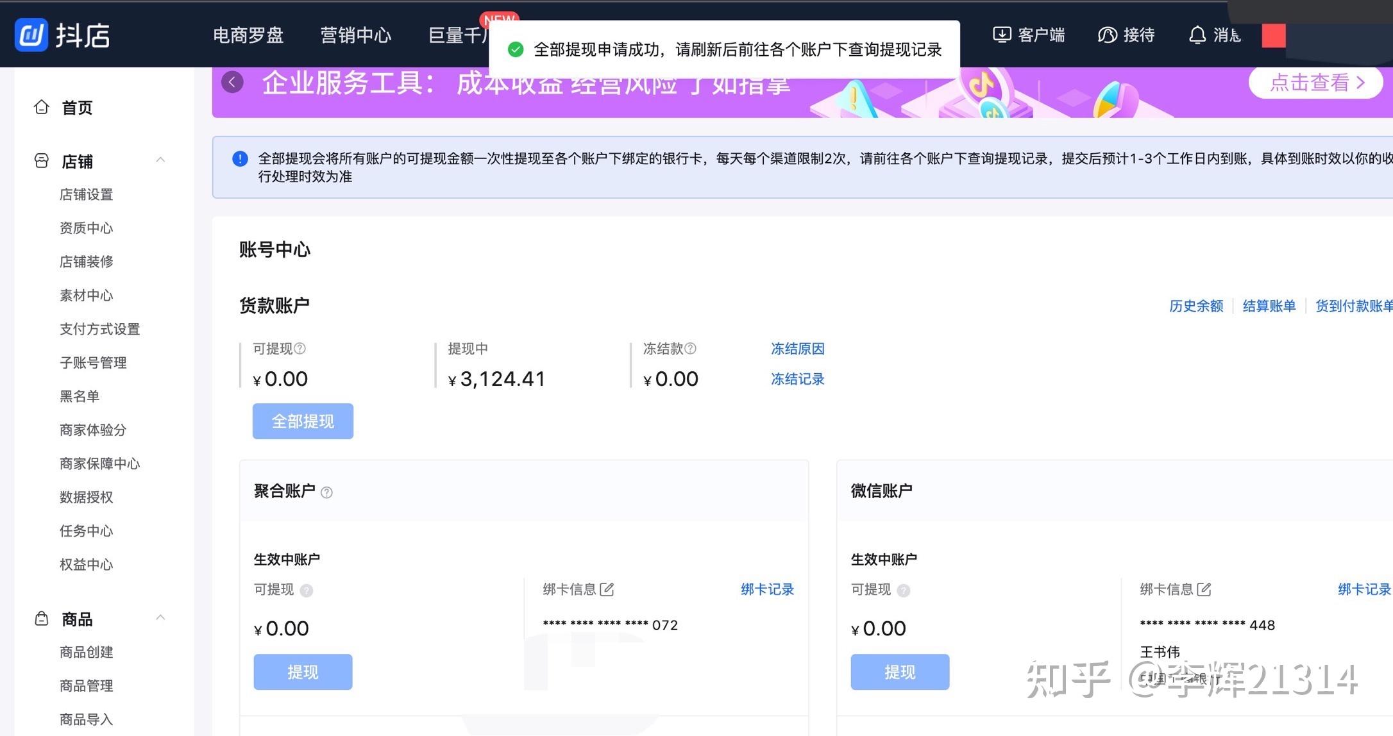Click the help icon beside 聚合账户
The width and height of the screenshot is (1393, 736).
click(x=326, y=492)
